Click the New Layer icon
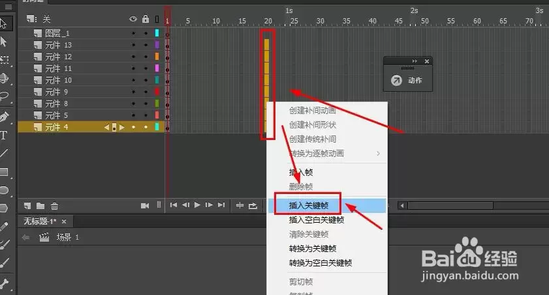 pos(27,206)
